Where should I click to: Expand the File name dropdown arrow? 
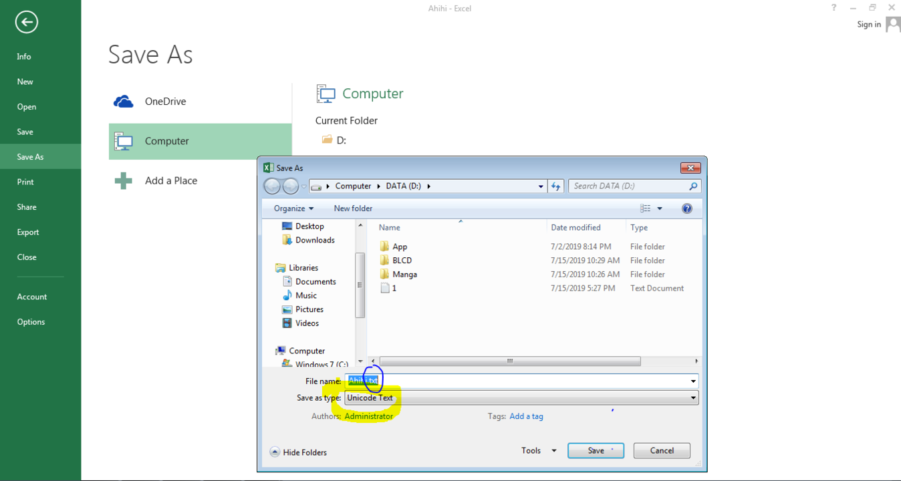click(694, 381)
